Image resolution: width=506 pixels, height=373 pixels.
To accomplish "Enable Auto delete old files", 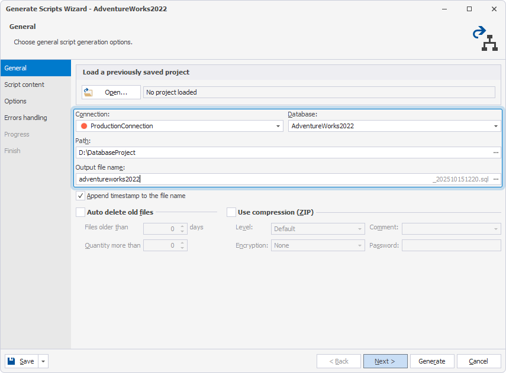I will pos(80,212).
